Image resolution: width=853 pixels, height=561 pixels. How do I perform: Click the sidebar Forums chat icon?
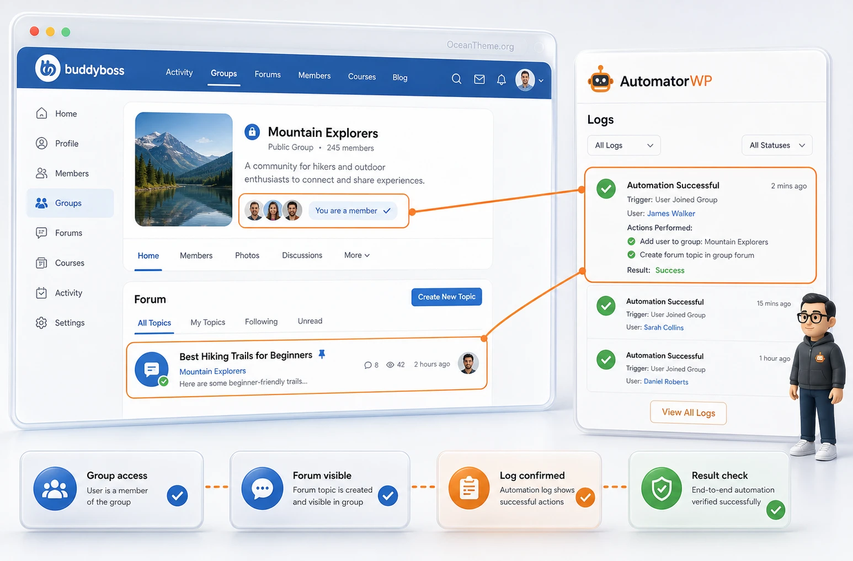(41, 233)
